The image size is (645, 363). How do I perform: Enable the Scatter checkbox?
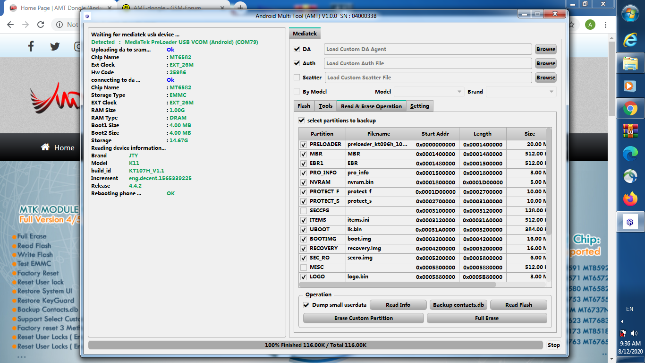pos(297,78)
